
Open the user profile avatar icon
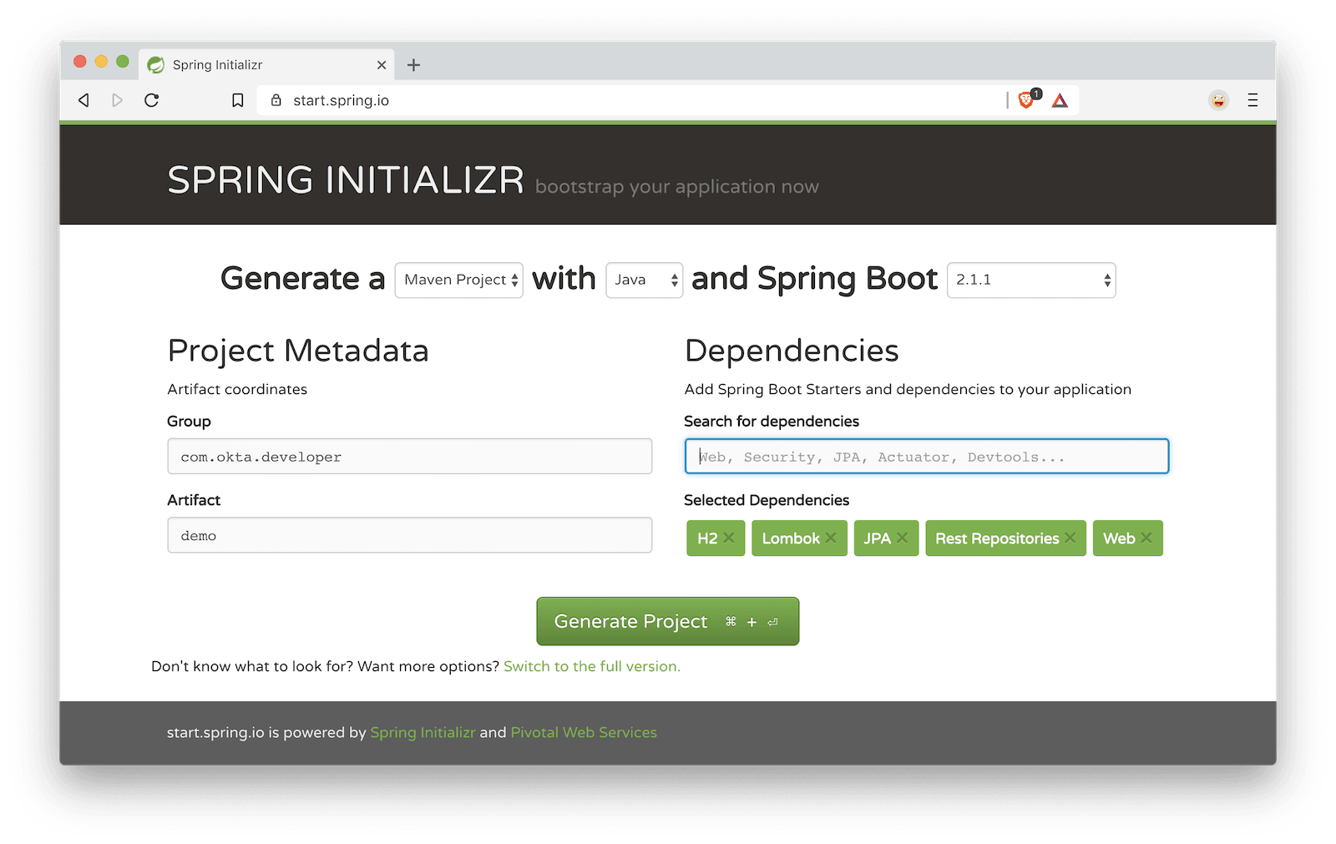(1218, 100)
